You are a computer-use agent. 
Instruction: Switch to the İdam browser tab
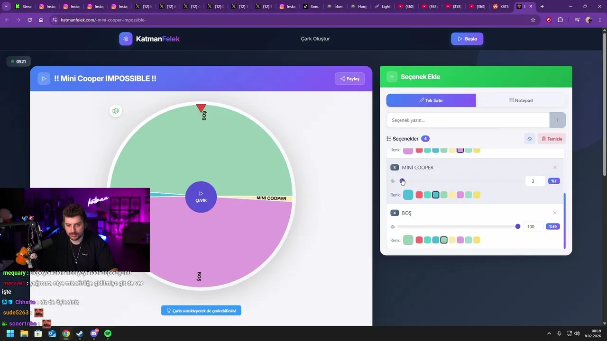click(335, 7)
